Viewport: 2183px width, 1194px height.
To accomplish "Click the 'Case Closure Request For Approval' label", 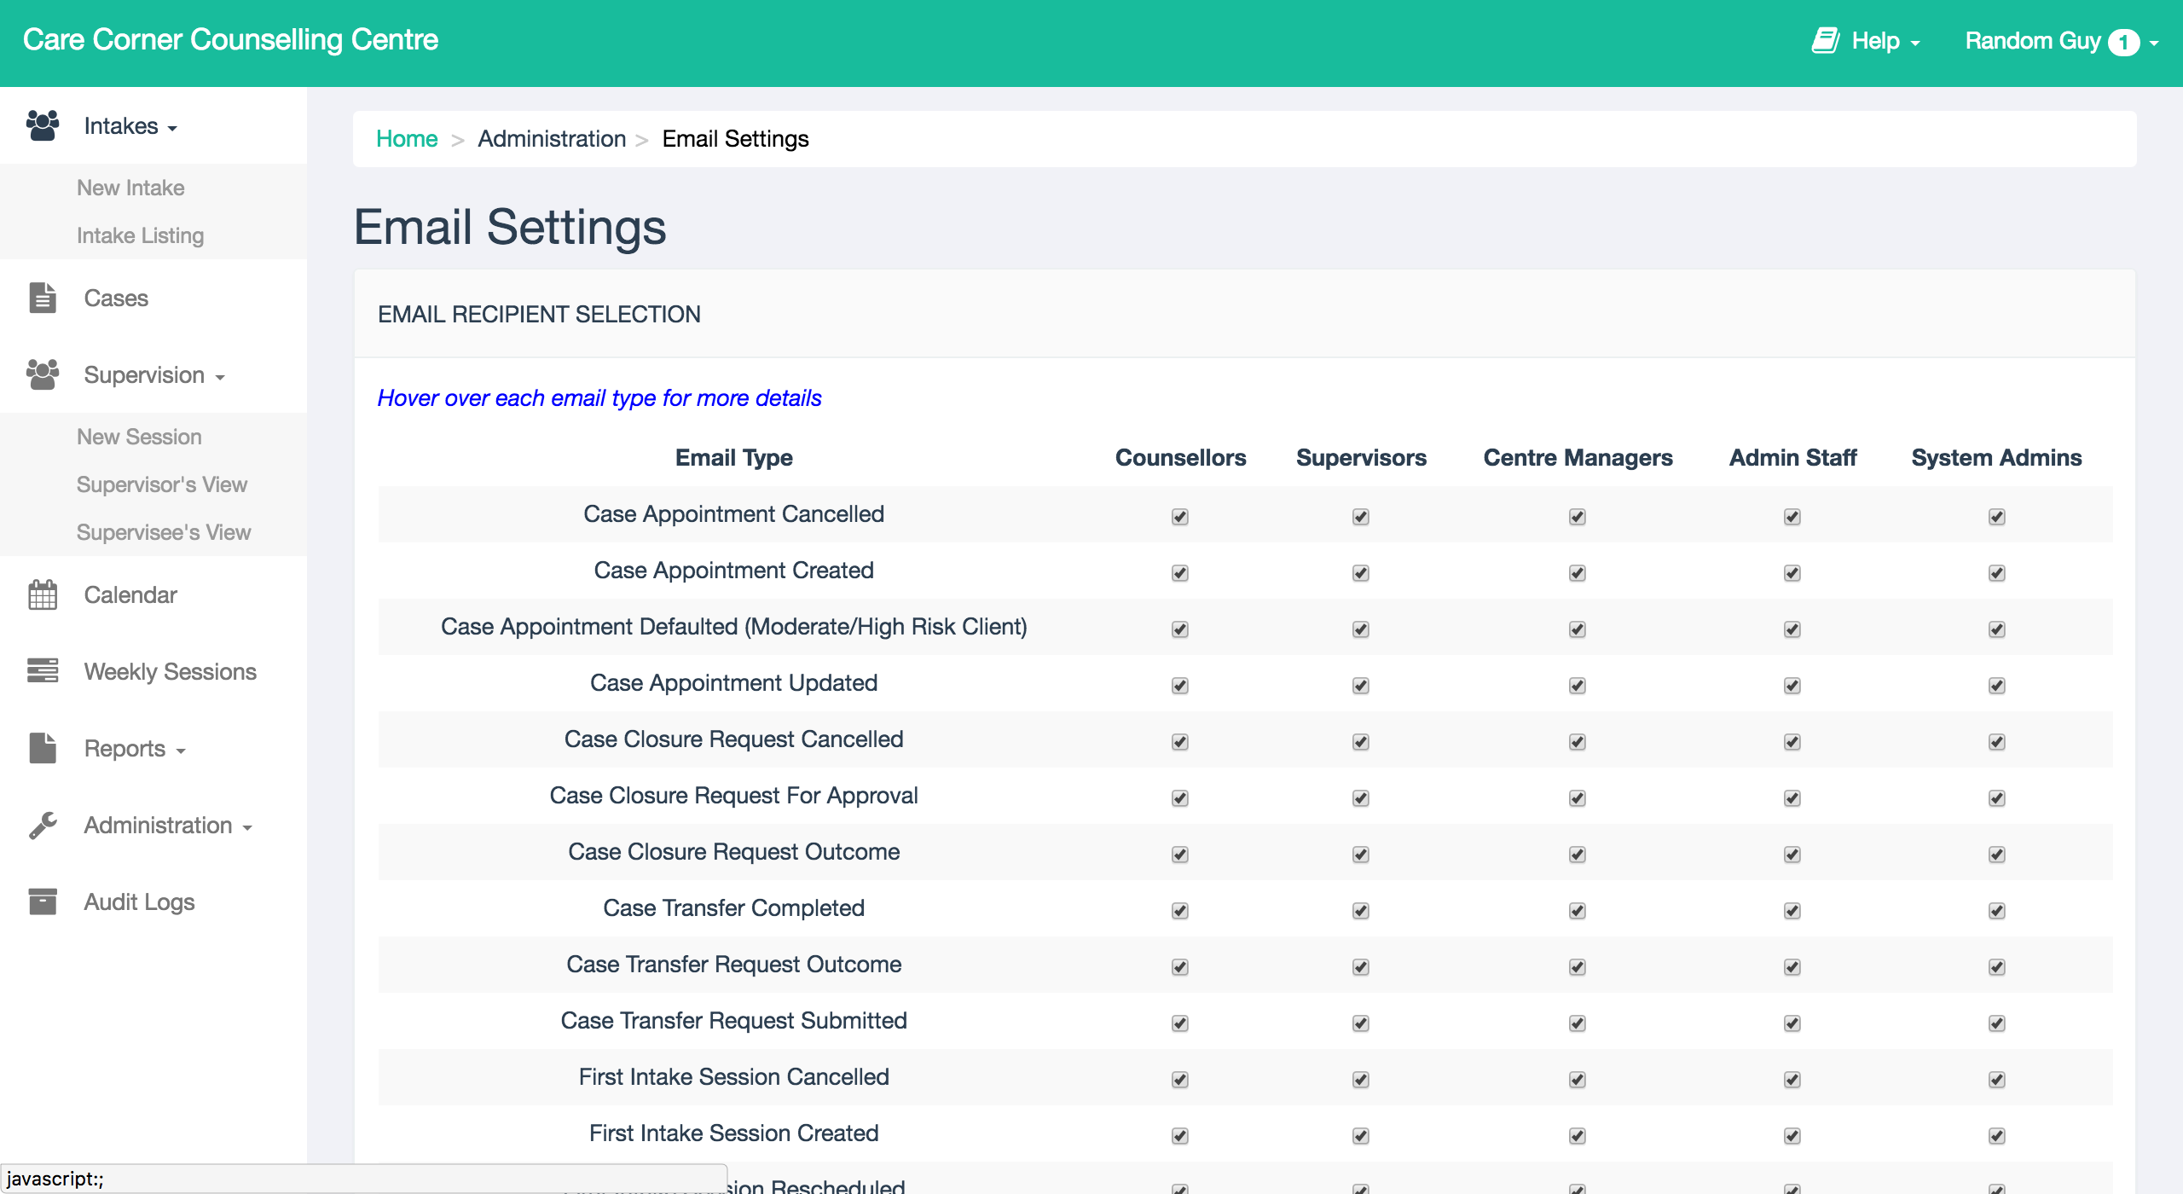I will [733, 796].
